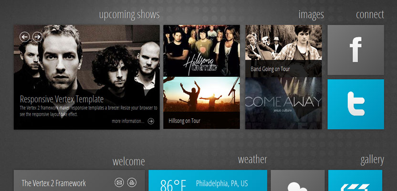The image size is (397, 191).
Task: Select the band with cello photo
Action: click(283, 42)
